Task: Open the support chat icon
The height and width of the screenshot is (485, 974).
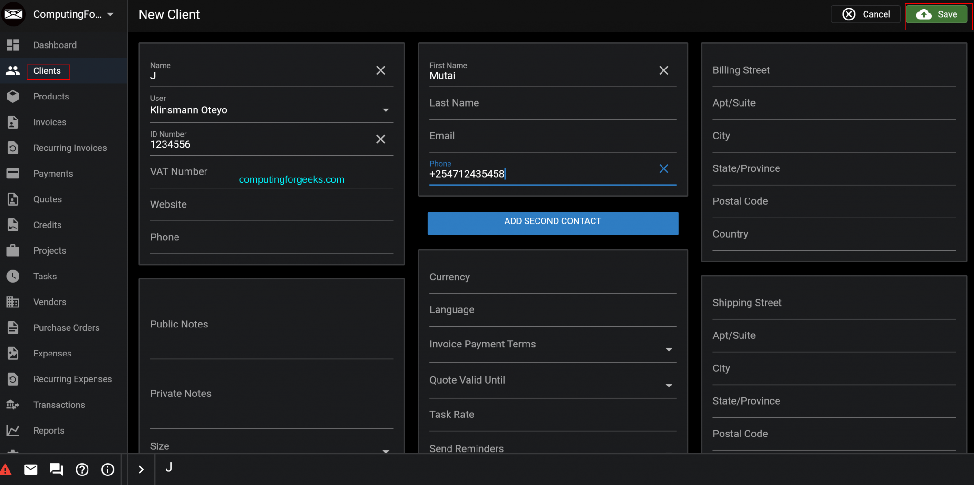Action: pyautogui.click(x=56, y=469)
